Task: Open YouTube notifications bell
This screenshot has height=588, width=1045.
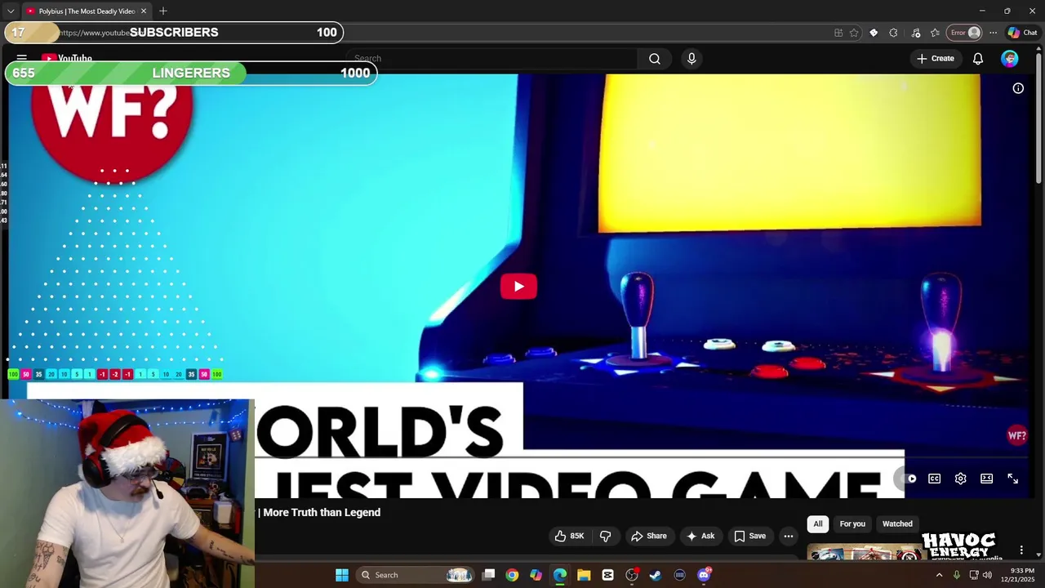Action: point(978,59)
